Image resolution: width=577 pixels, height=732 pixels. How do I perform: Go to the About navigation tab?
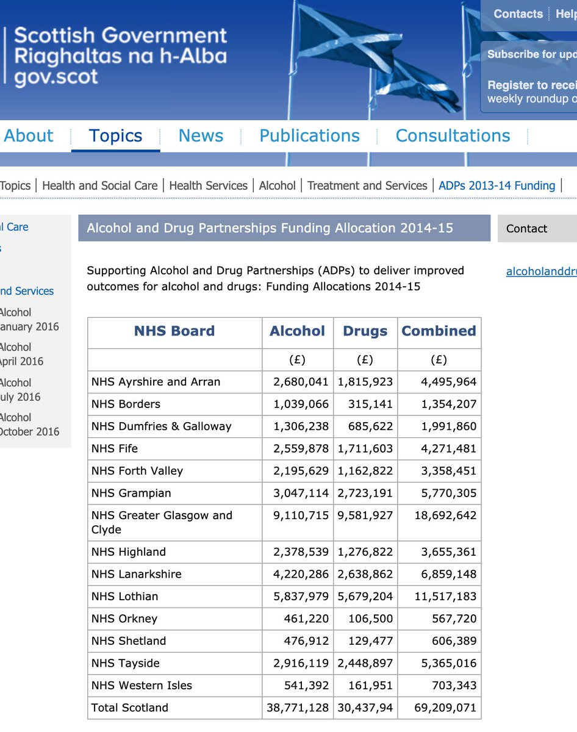click(29, 135)
